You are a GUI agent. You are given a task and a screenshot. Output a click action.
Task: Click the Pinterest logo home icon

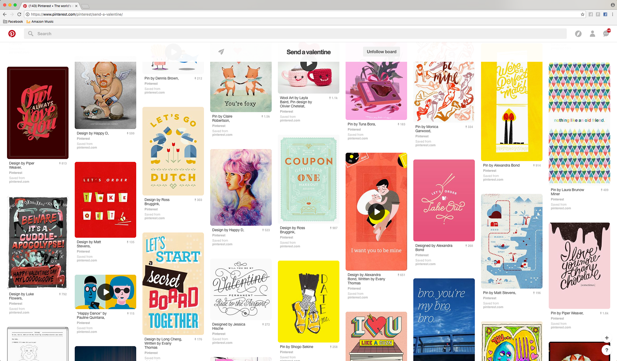coord(12,33)
